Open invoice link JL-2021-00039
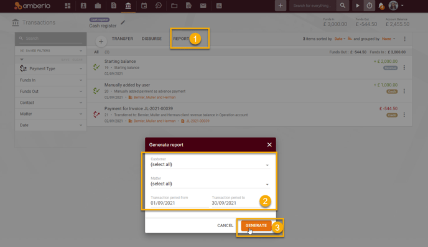Screen dimensions: 428x247 pos(198,121)
